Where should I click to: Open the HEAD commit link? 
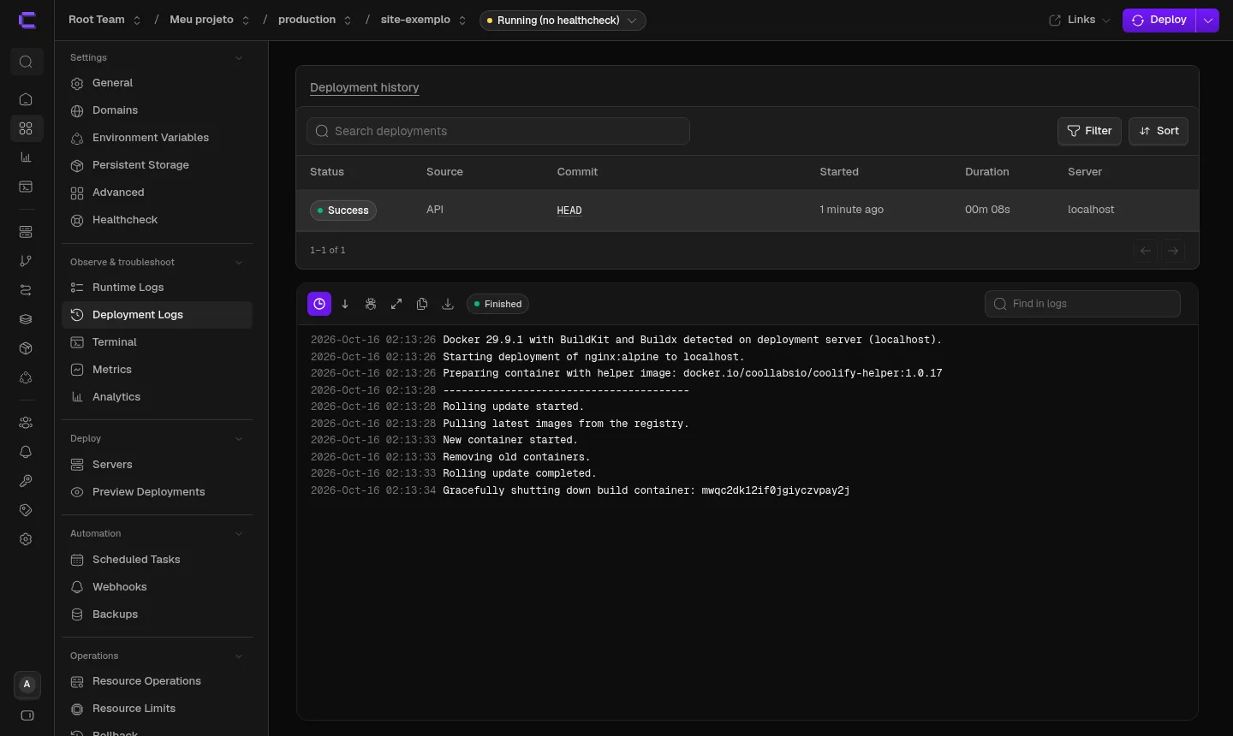[x=569, y=211]
